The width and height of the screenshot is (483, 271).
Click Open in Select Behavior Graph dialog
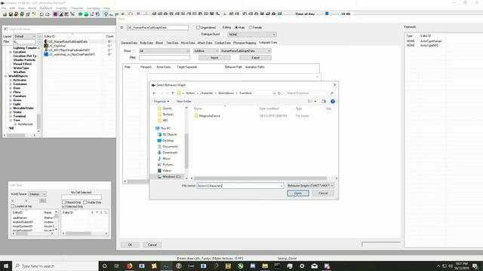point(298,193)
